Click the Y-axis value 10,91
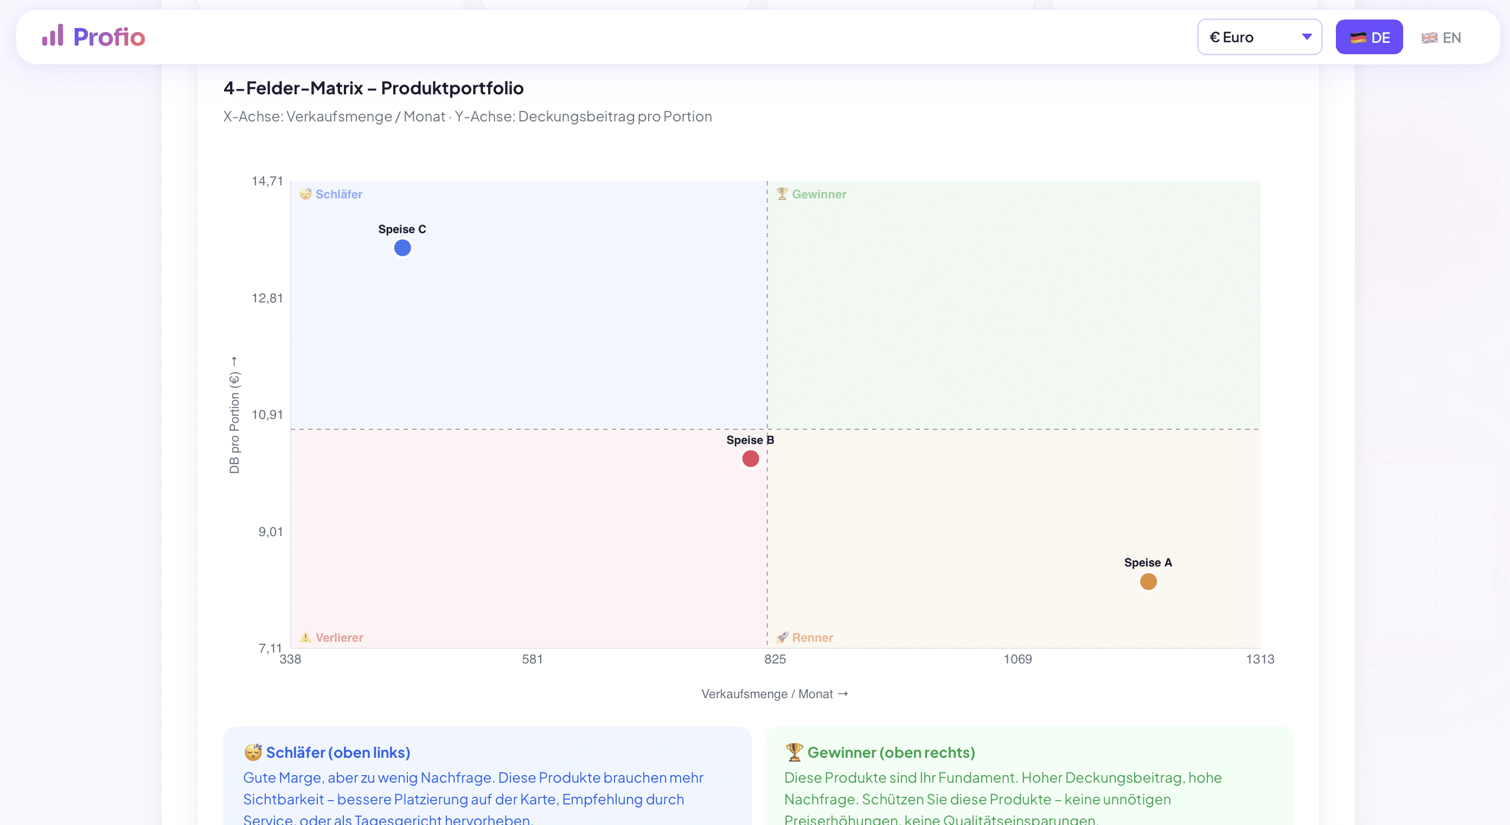The width and height of the screenshot is (1510, 825). tap(267, 415)
